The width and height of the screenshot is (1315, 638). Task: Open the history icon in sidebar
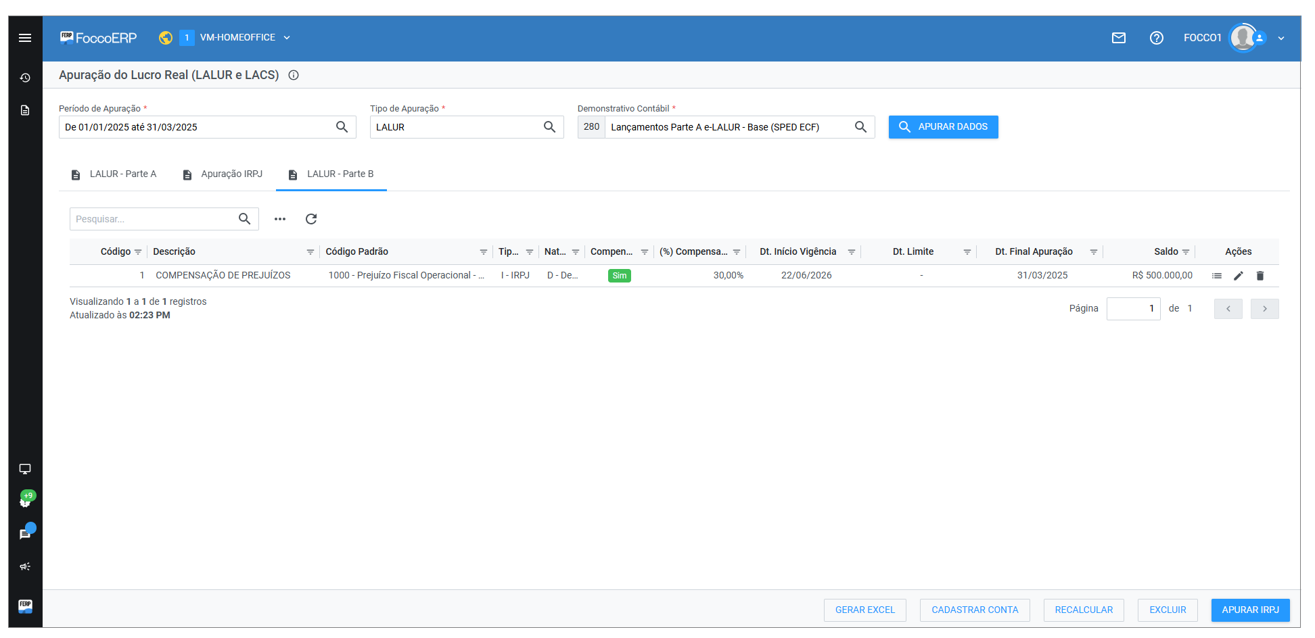25,78
